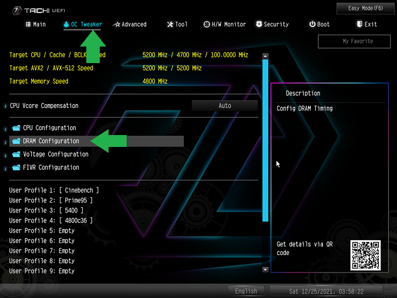
Task: Click the Advanced star icon
Action: click(116, 24)
